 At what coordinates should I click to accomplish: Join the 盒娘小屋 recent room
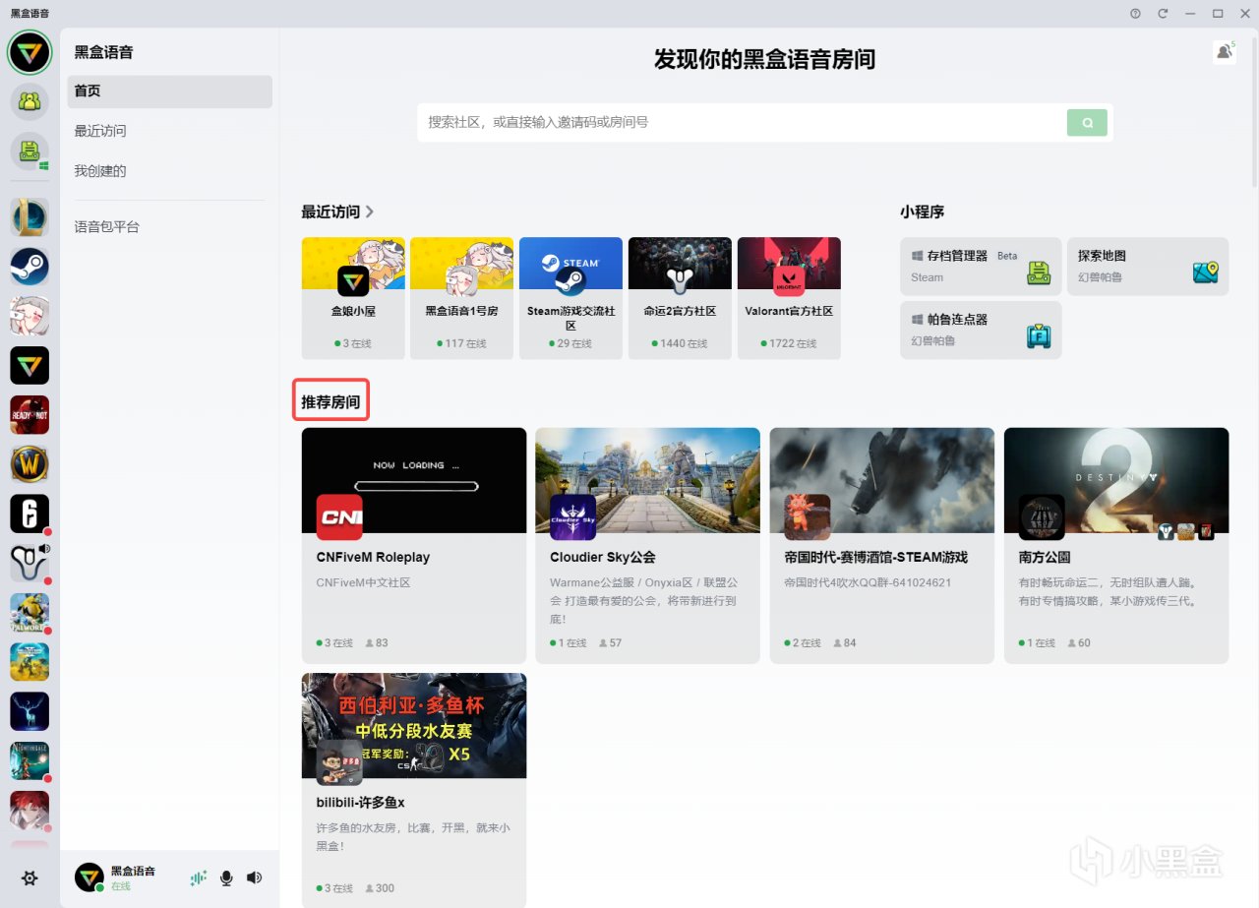(353, 298)
